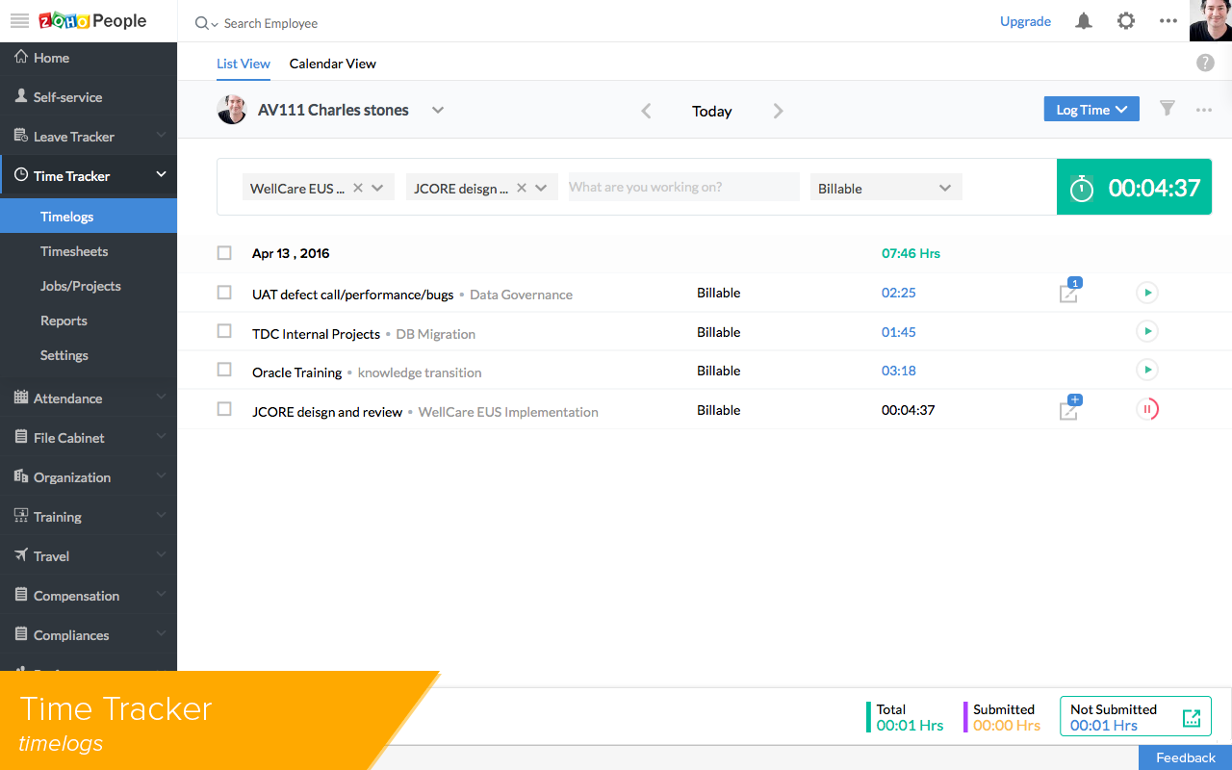The height and width of the screenshot is (770, 1232).
Task: Open notes icon for UAT defect call
Action: [1069, 292]
